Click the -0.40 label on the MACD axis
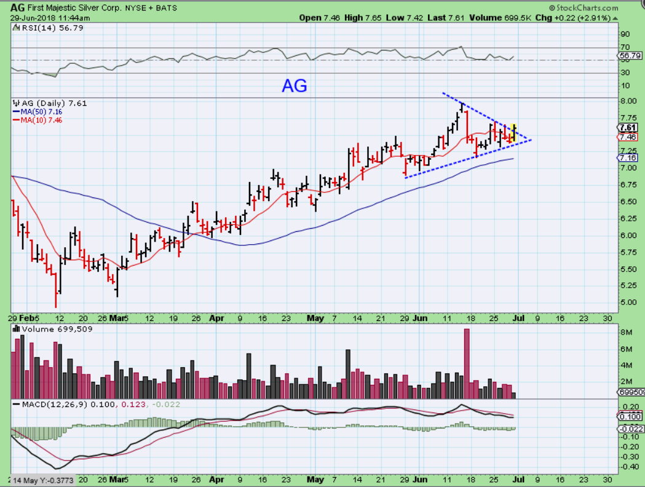Screen dimensions: 645x487 tap(630, 467)
